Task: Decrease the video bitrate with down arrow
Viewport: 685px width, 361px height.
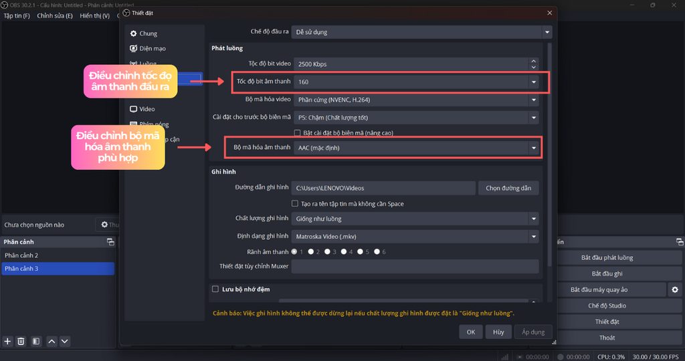Action: [533, 68]
